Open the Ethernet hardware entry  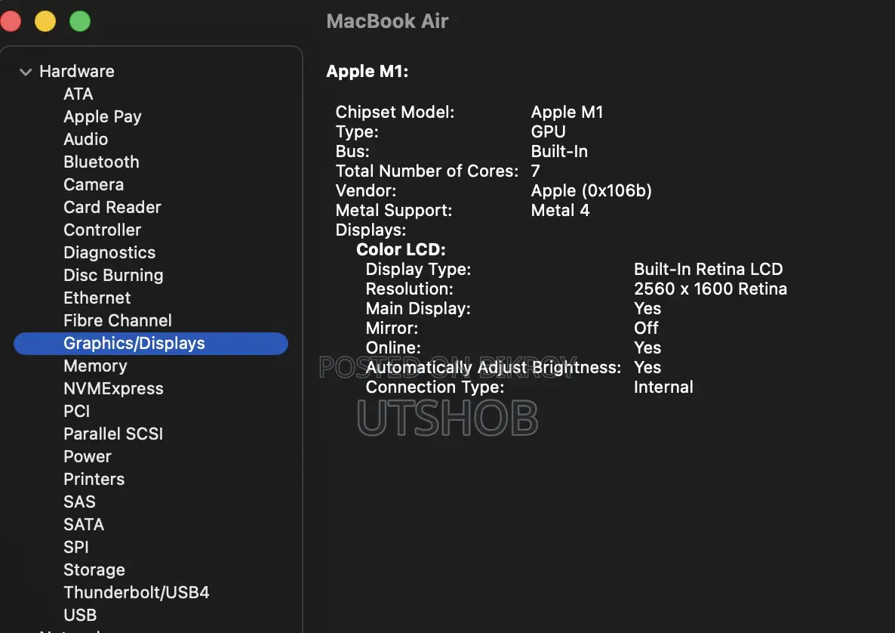pyautogui.click(x=97, y=298)
